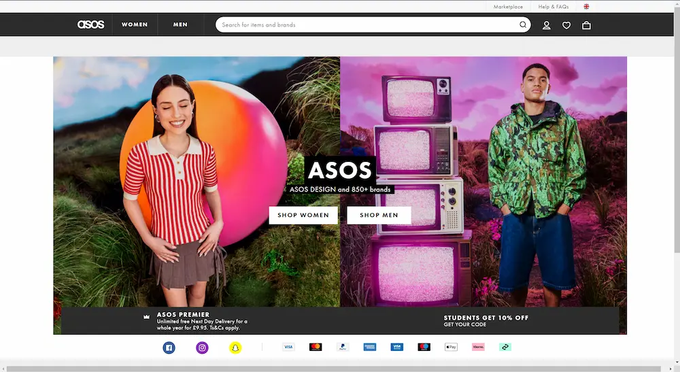Click the white Visa payment icon
Screen dimensions: 680x372
coord(288,347)
